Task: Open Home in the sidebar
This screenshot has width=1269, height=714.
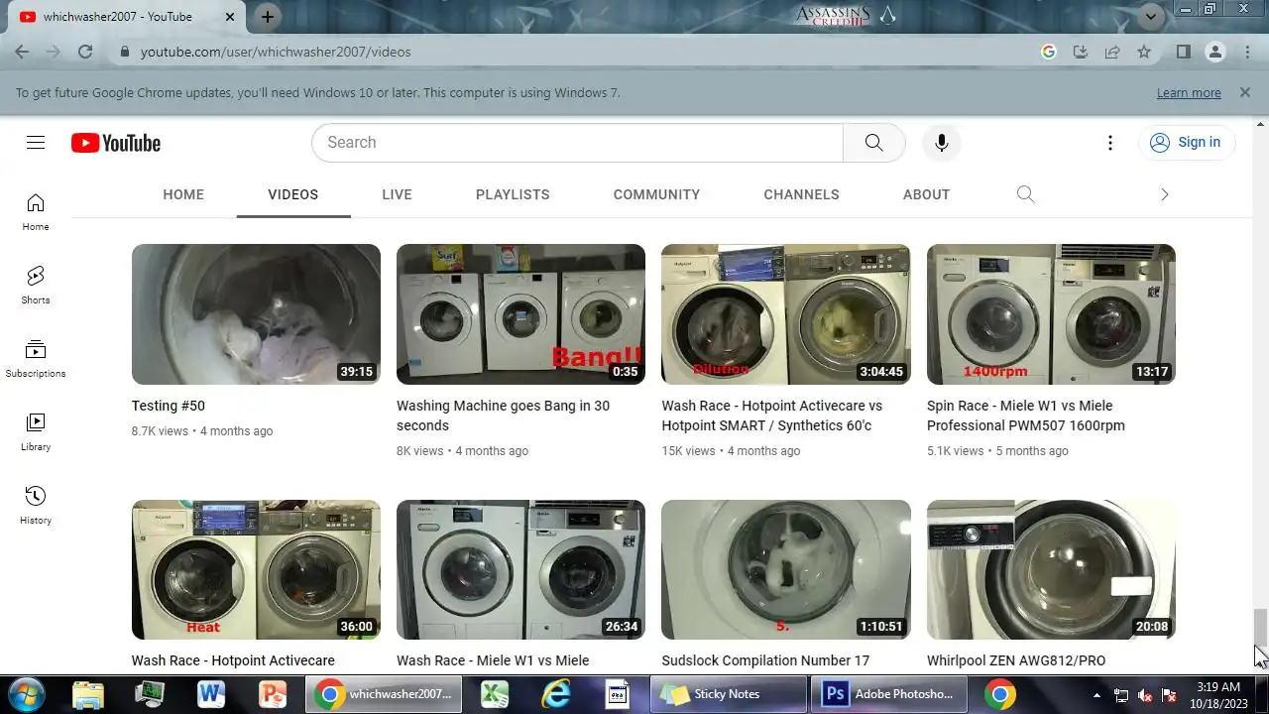Action: [36, 211]
